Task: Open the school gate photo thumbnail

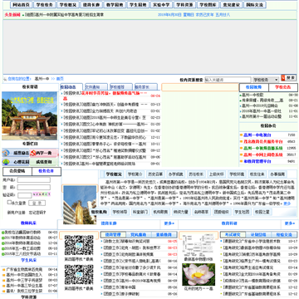Action: (29, 115)
